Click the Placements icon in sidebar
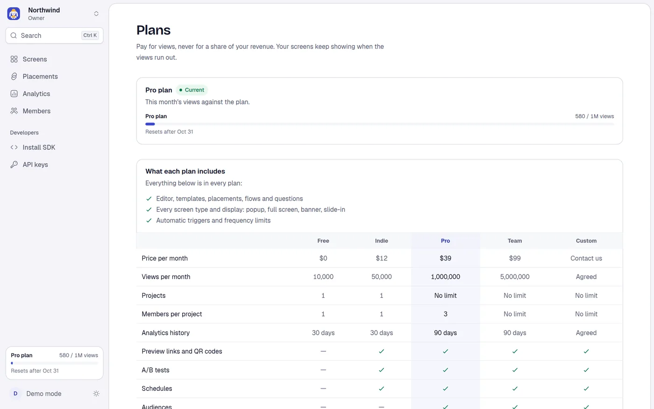Image resolution: width=654 pixels, height=409 pixels. [x=14, y=77]
